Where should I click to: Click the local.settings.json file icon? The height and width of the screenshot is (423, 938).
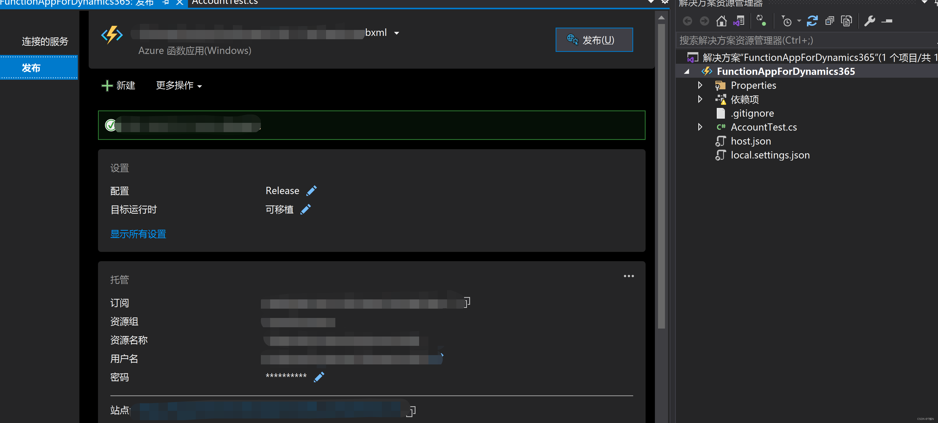[720, 155]
